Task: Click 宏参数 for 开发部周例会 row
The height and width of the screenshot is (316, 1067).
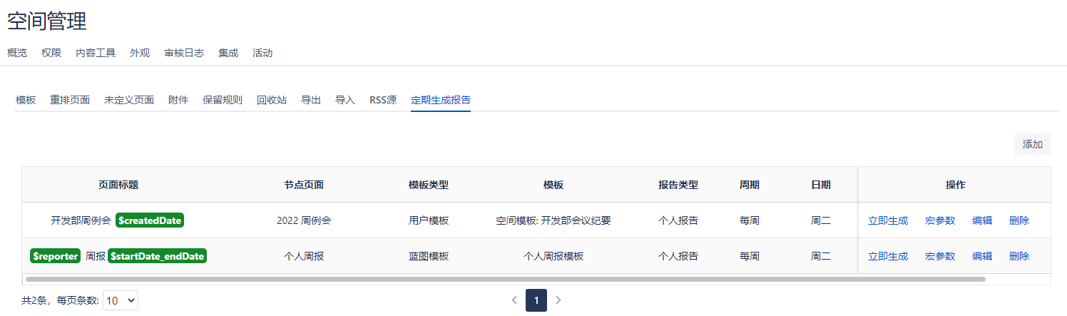Action: click(x=940, y=220)
